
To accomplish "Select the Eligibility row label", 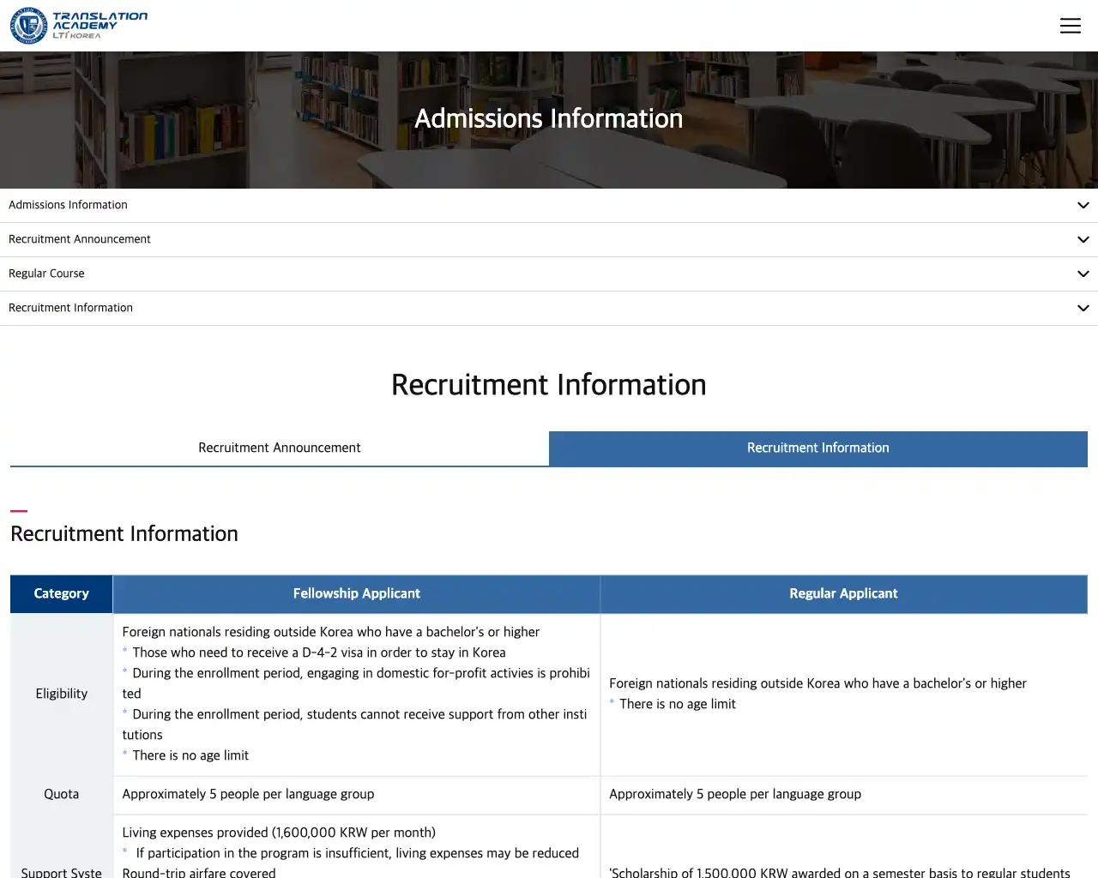I will [61, 694].
